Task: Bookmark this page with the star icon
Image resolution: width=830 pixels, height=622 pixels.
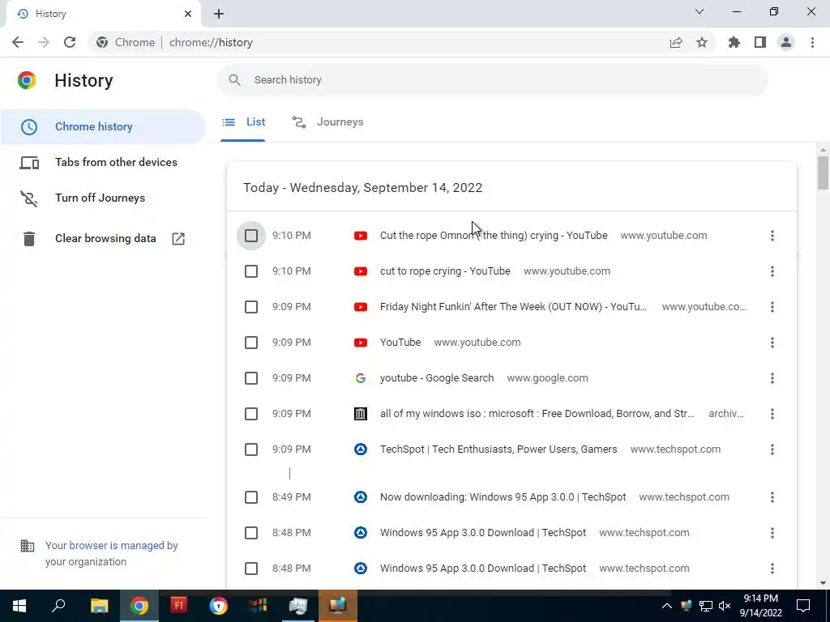Action: [x=702, y=42]
